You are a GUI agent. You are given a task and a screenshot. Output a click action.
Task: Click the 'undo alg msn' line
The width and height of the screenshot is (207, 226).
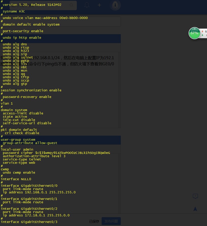(15, 71)
